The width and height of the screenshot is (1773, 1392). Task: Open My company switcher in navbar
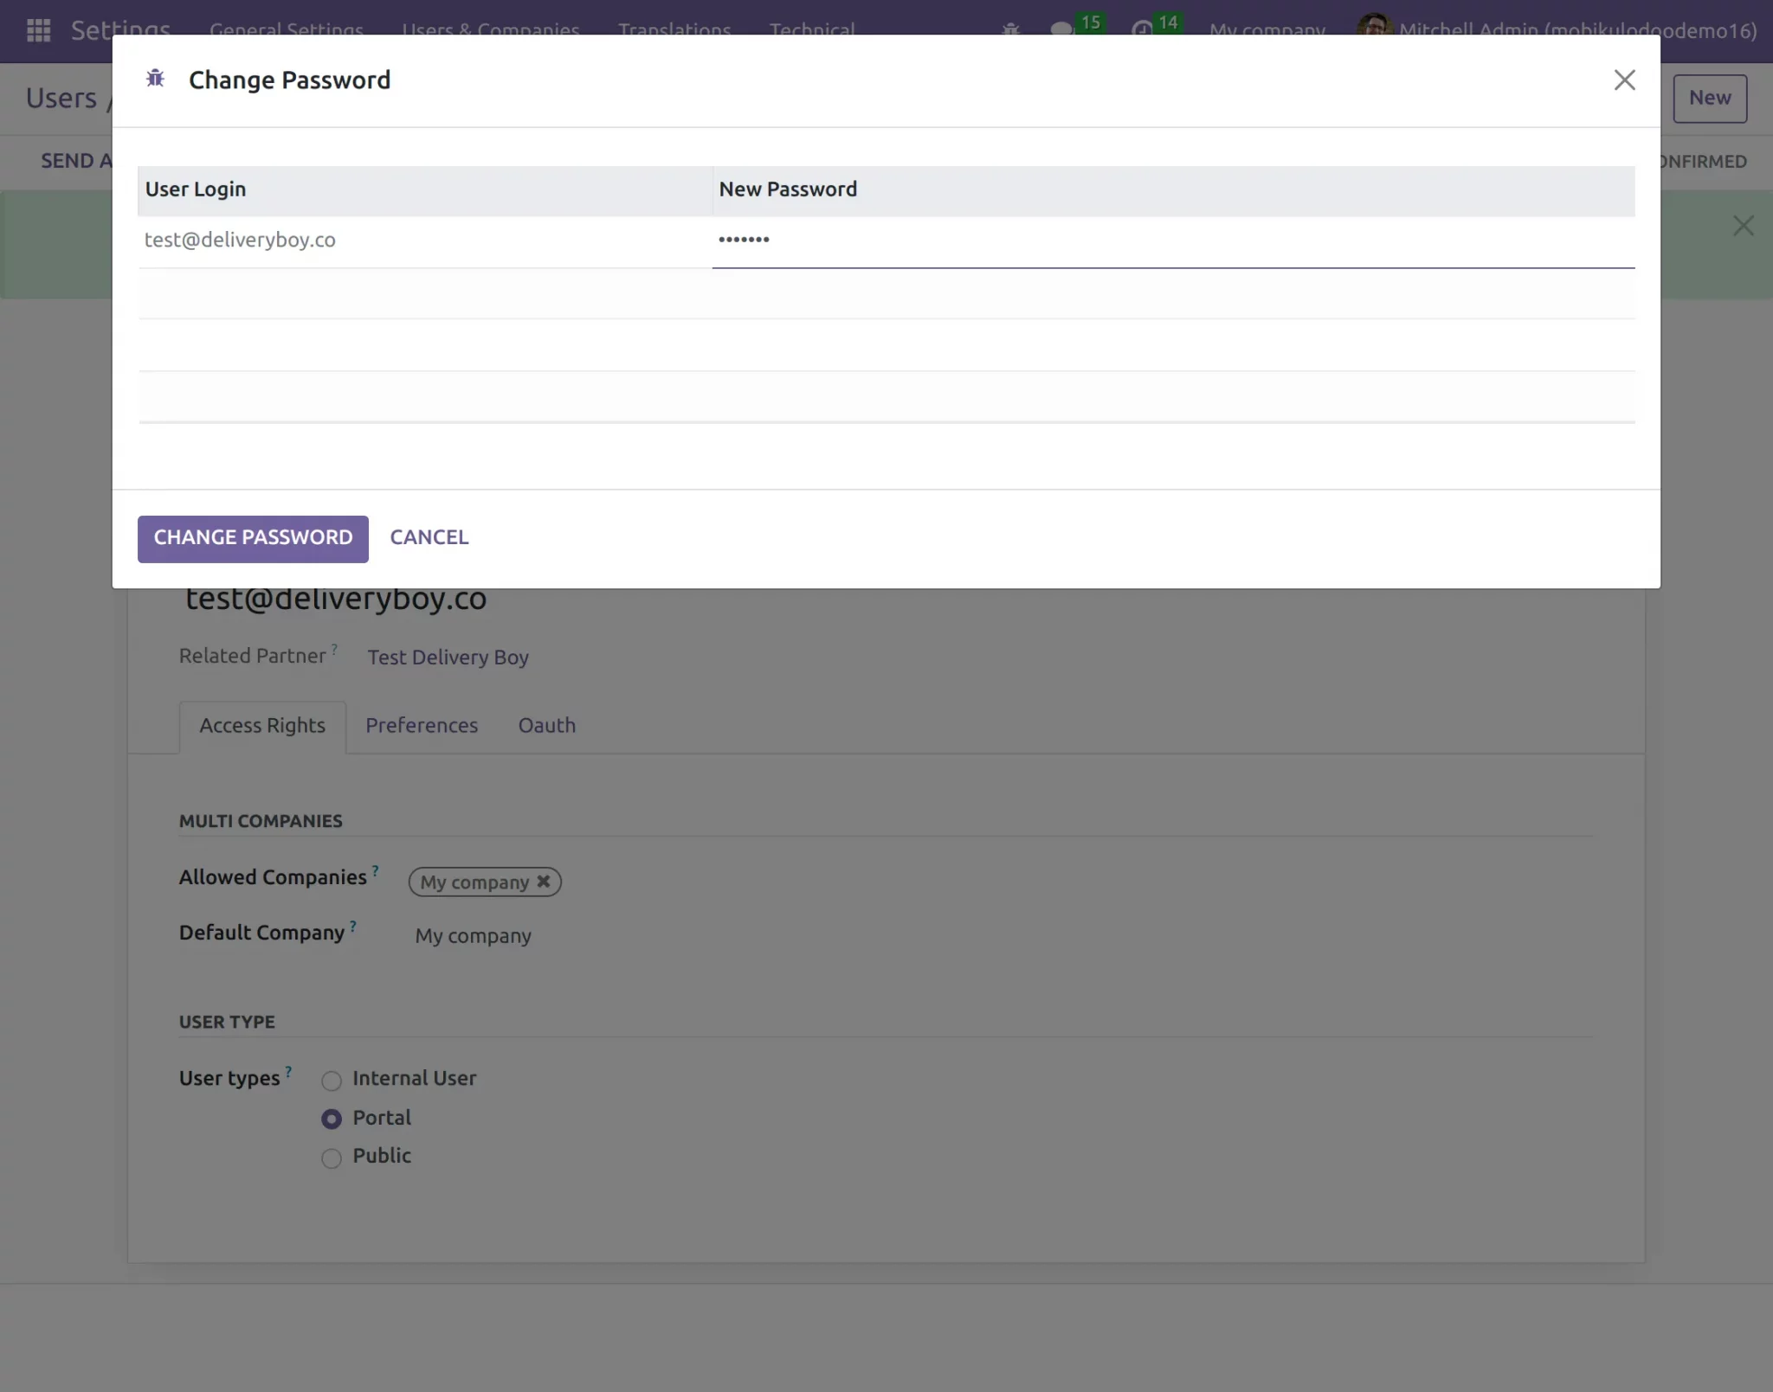click(x=1267, y=30)
